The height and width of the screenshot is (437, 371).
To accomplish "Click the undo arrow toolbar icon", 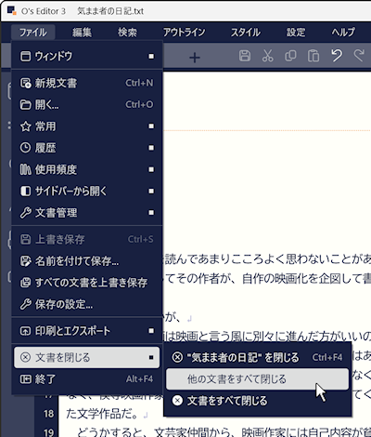I will (337, 56).
